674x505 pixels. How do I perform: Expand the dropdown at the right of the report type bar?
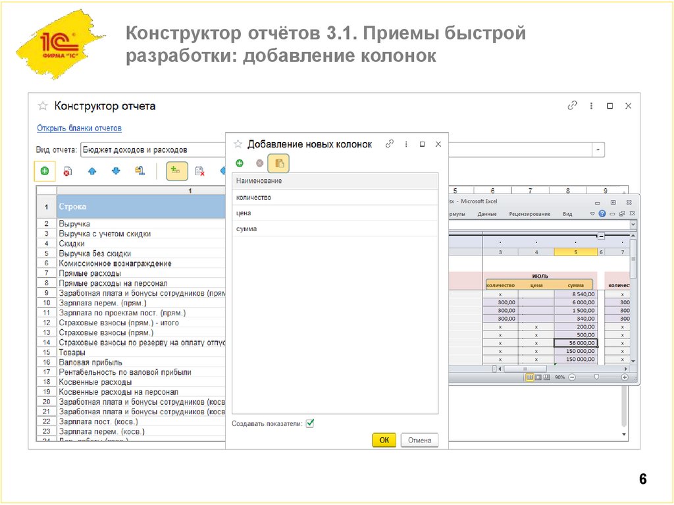[598, 149]
